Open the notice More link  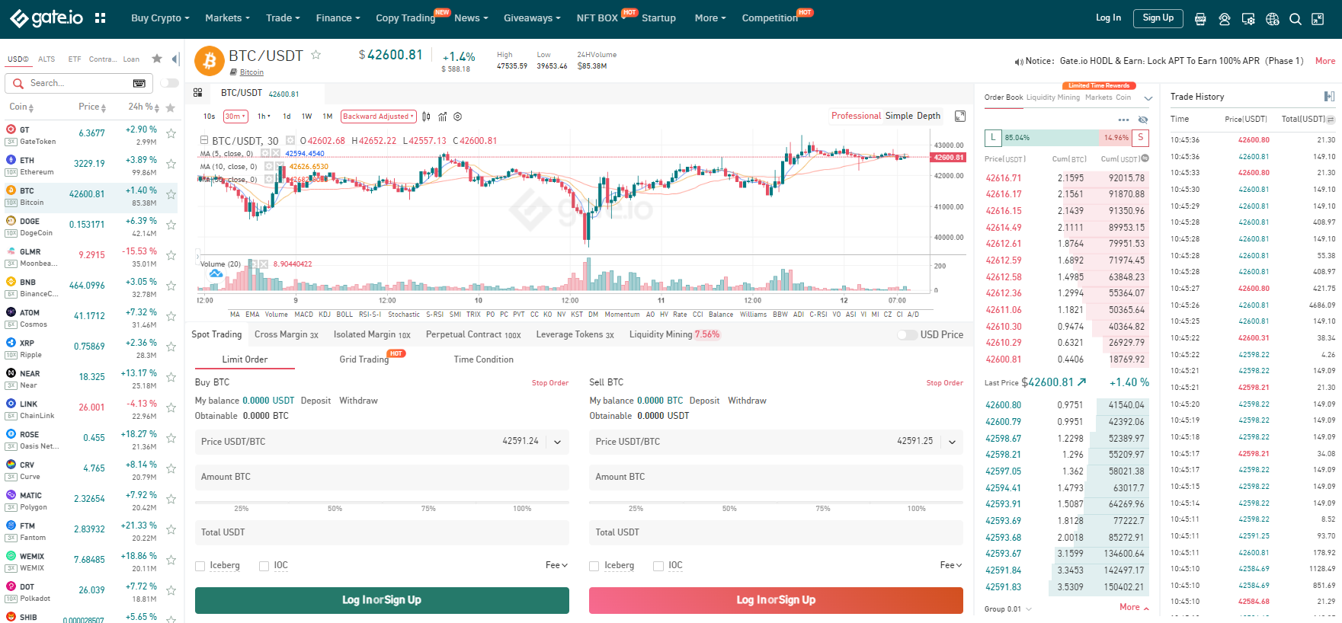coord(1325,61)
